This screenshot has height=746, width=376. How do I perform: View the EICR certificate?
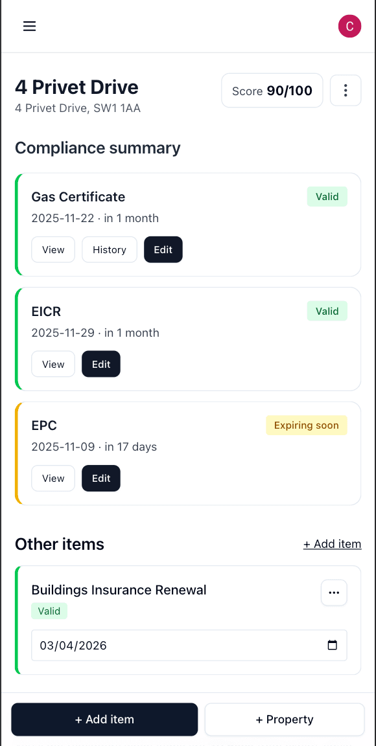[53, 364]
